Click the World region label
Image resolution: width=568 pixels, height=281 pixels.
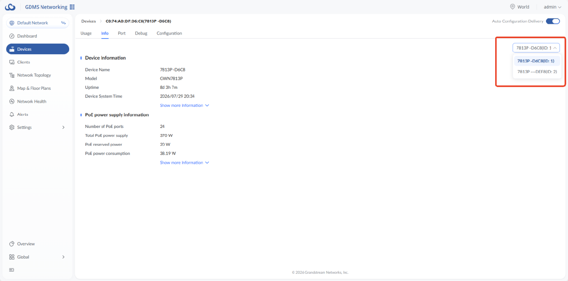[x=523, y=7]
